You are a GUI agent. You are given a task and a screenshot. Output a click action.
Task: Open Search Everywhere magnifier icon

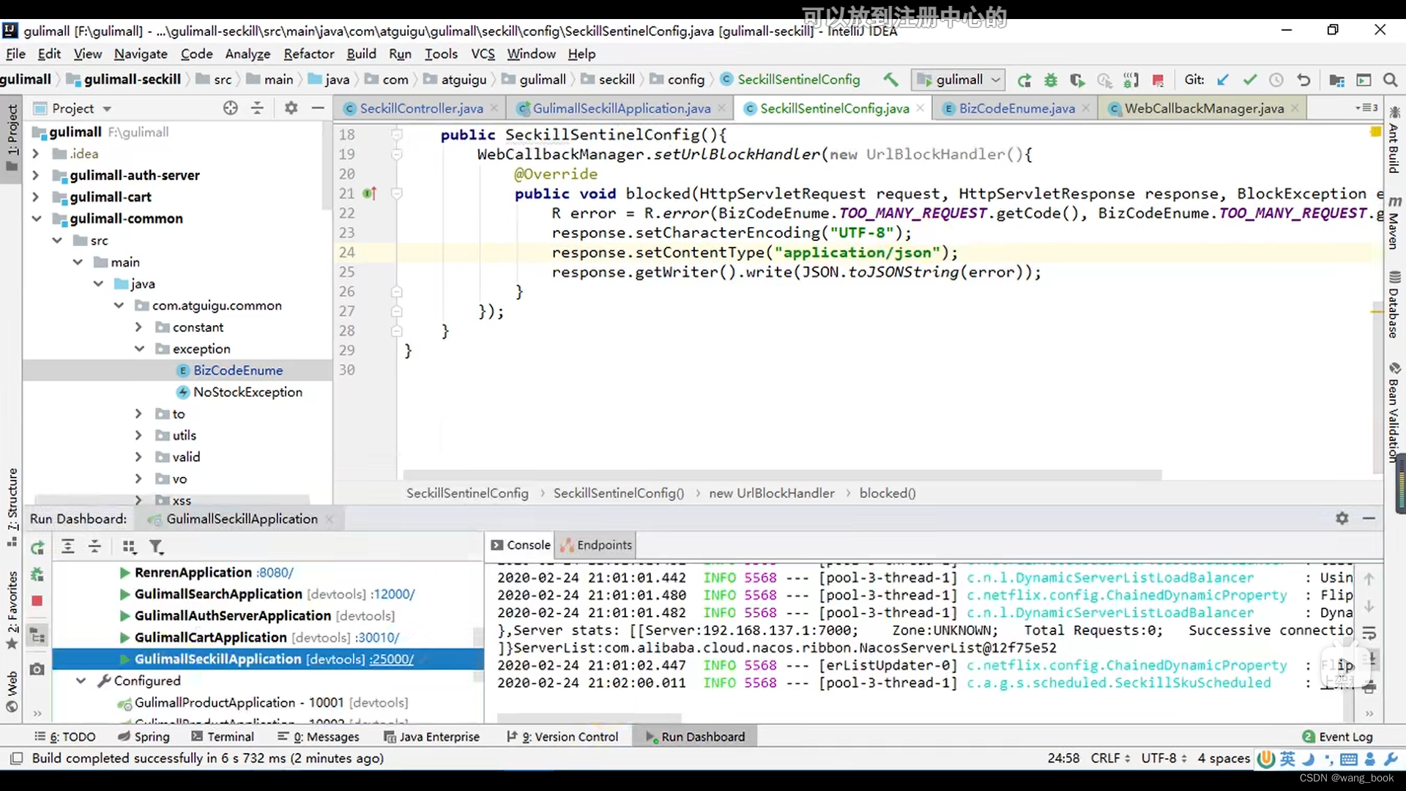tap(1390, 80)
